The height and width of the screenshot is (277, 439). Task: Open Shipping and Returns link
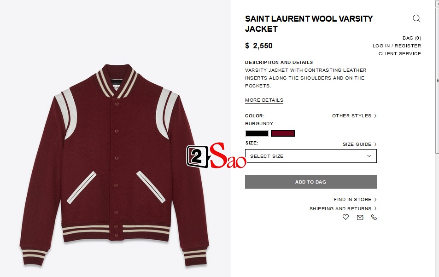tap(340, 209)
